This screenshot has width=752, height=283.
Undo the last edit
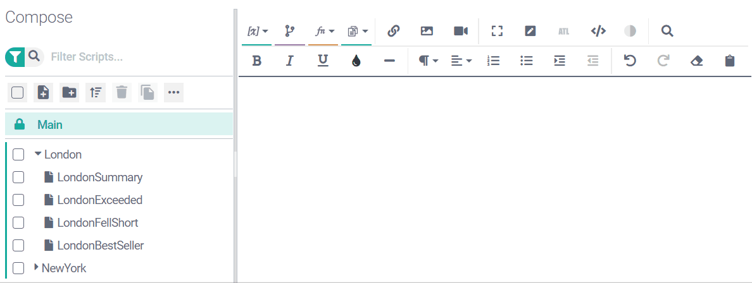630,61
